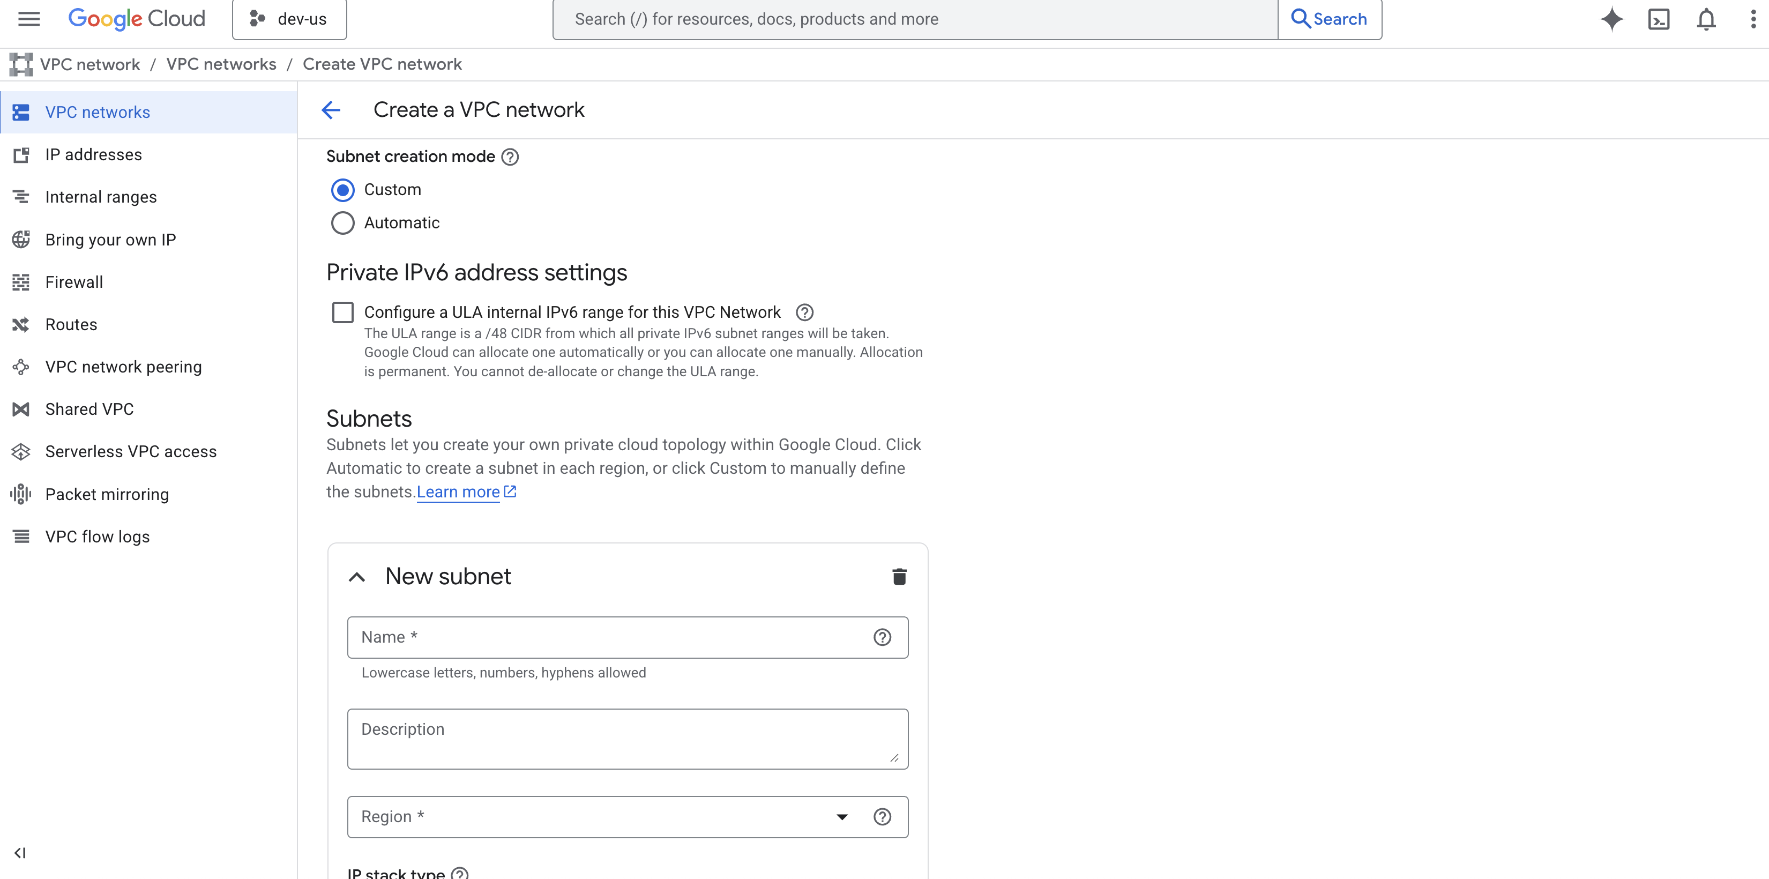The image size is (1769, 879).
Task: Activate Cloud Shell terminal icon
Action: (1659, 19)
